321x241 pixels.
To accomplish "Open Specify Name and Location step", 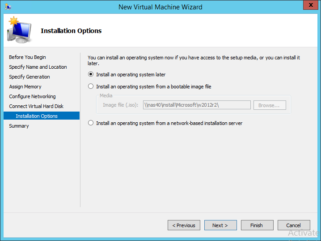I will pos(38,67).
